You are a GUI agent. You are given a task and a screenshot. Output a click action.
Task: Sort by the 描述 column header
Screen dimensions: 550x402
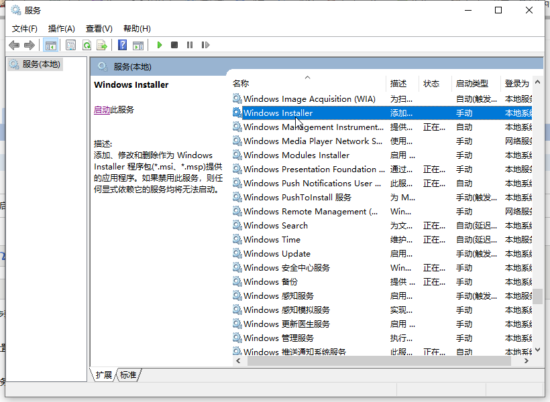[x=402, y=83]
